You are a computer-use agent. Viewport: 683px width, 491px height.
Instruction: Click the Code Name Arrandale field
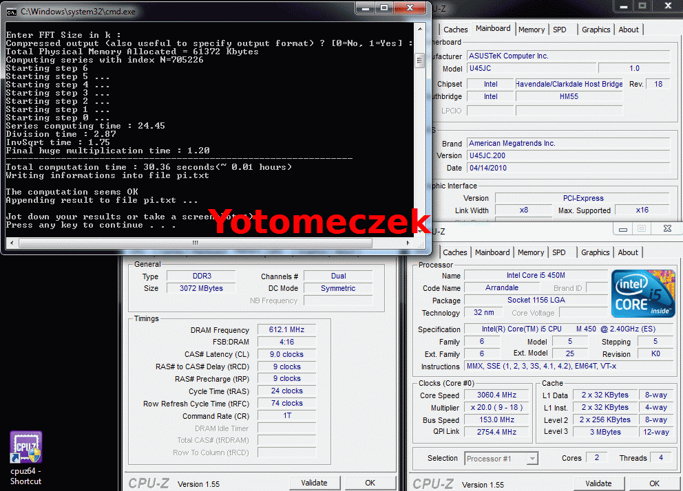coord(502,288)
